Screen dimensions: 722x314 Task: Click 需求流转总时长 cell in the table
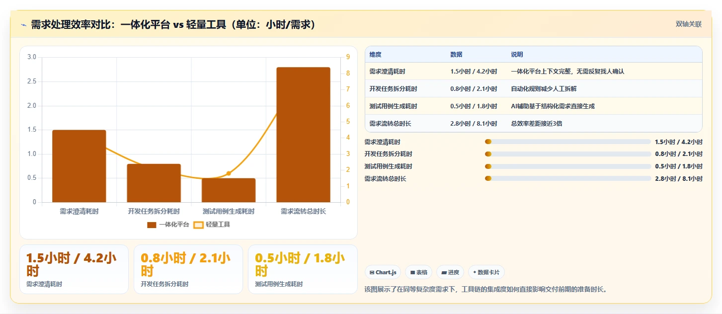390,124
